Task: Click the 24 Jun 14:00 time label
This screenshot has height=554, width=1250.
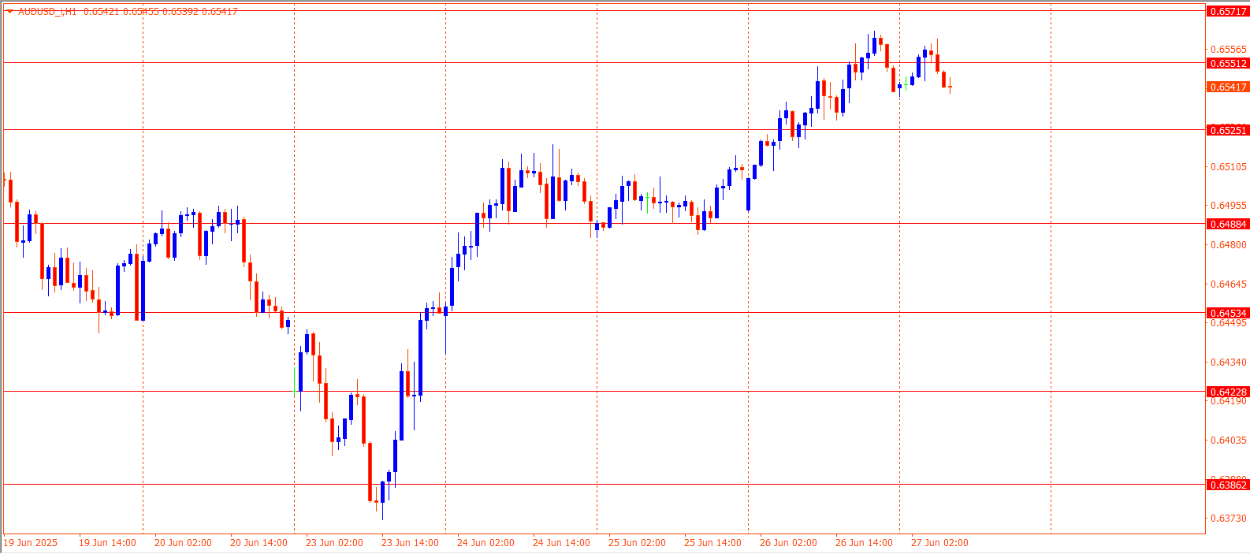Action: (x=561, y=542)
